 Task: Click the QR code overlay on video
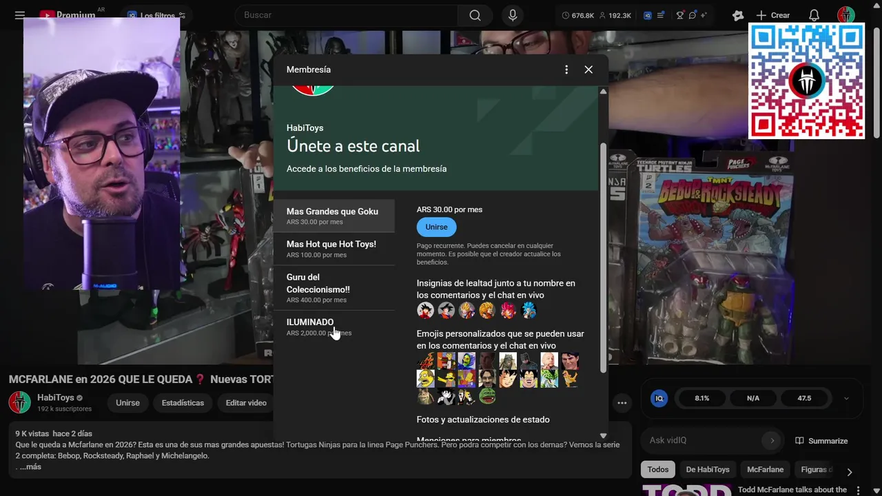point(806,81)
